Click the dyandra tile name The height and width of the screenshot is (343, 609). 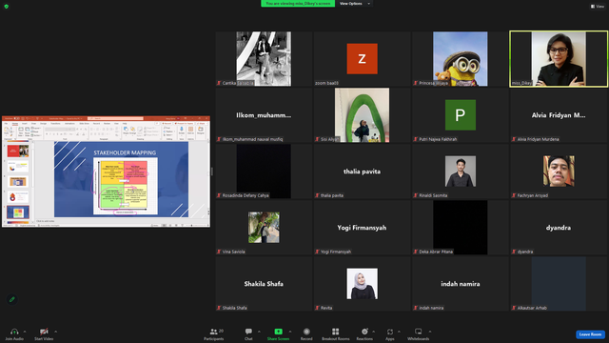click(559, 228)
